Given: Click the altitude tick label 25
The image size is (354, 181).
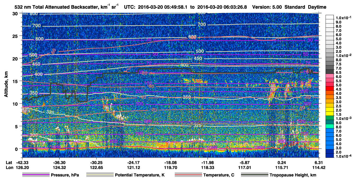Looking at the screenshot, I should pos(16,36).
